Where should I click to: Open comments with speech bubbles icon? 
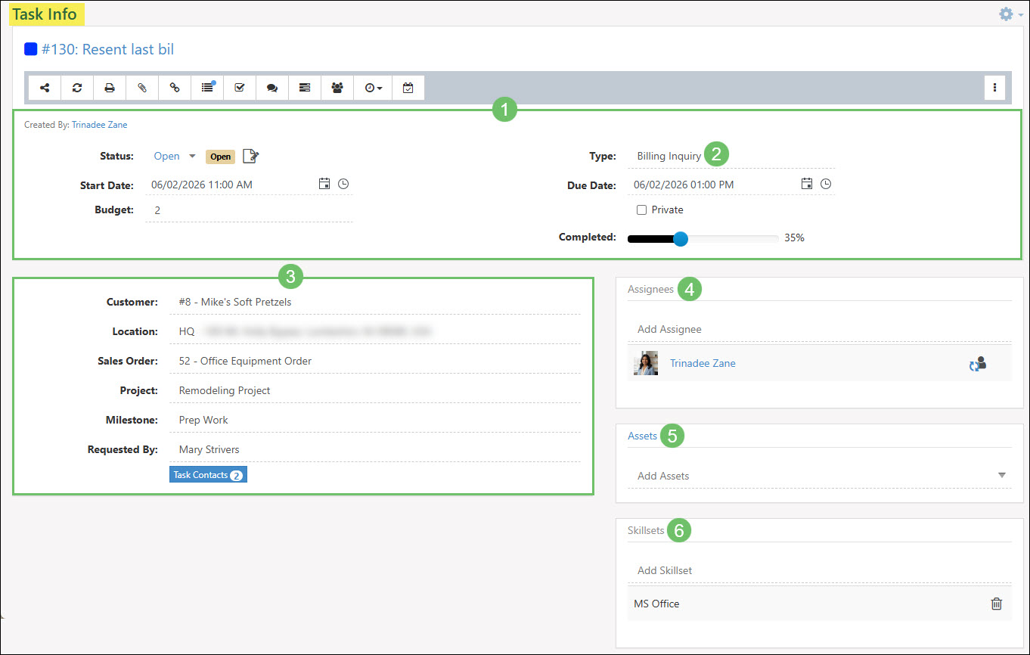click(x=272, y=88)
